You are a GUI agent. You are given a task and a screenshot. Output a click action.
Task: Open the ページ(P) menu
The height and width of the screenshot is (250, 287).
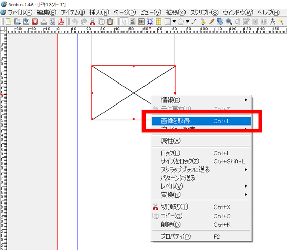[125, 13]
